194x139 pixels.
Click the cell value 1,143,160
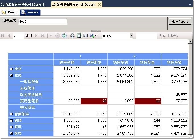[71, 69]
